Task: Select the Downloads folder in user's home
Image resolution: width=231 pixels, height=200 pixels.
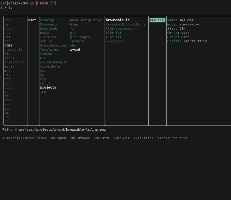Action: [49, 28]
